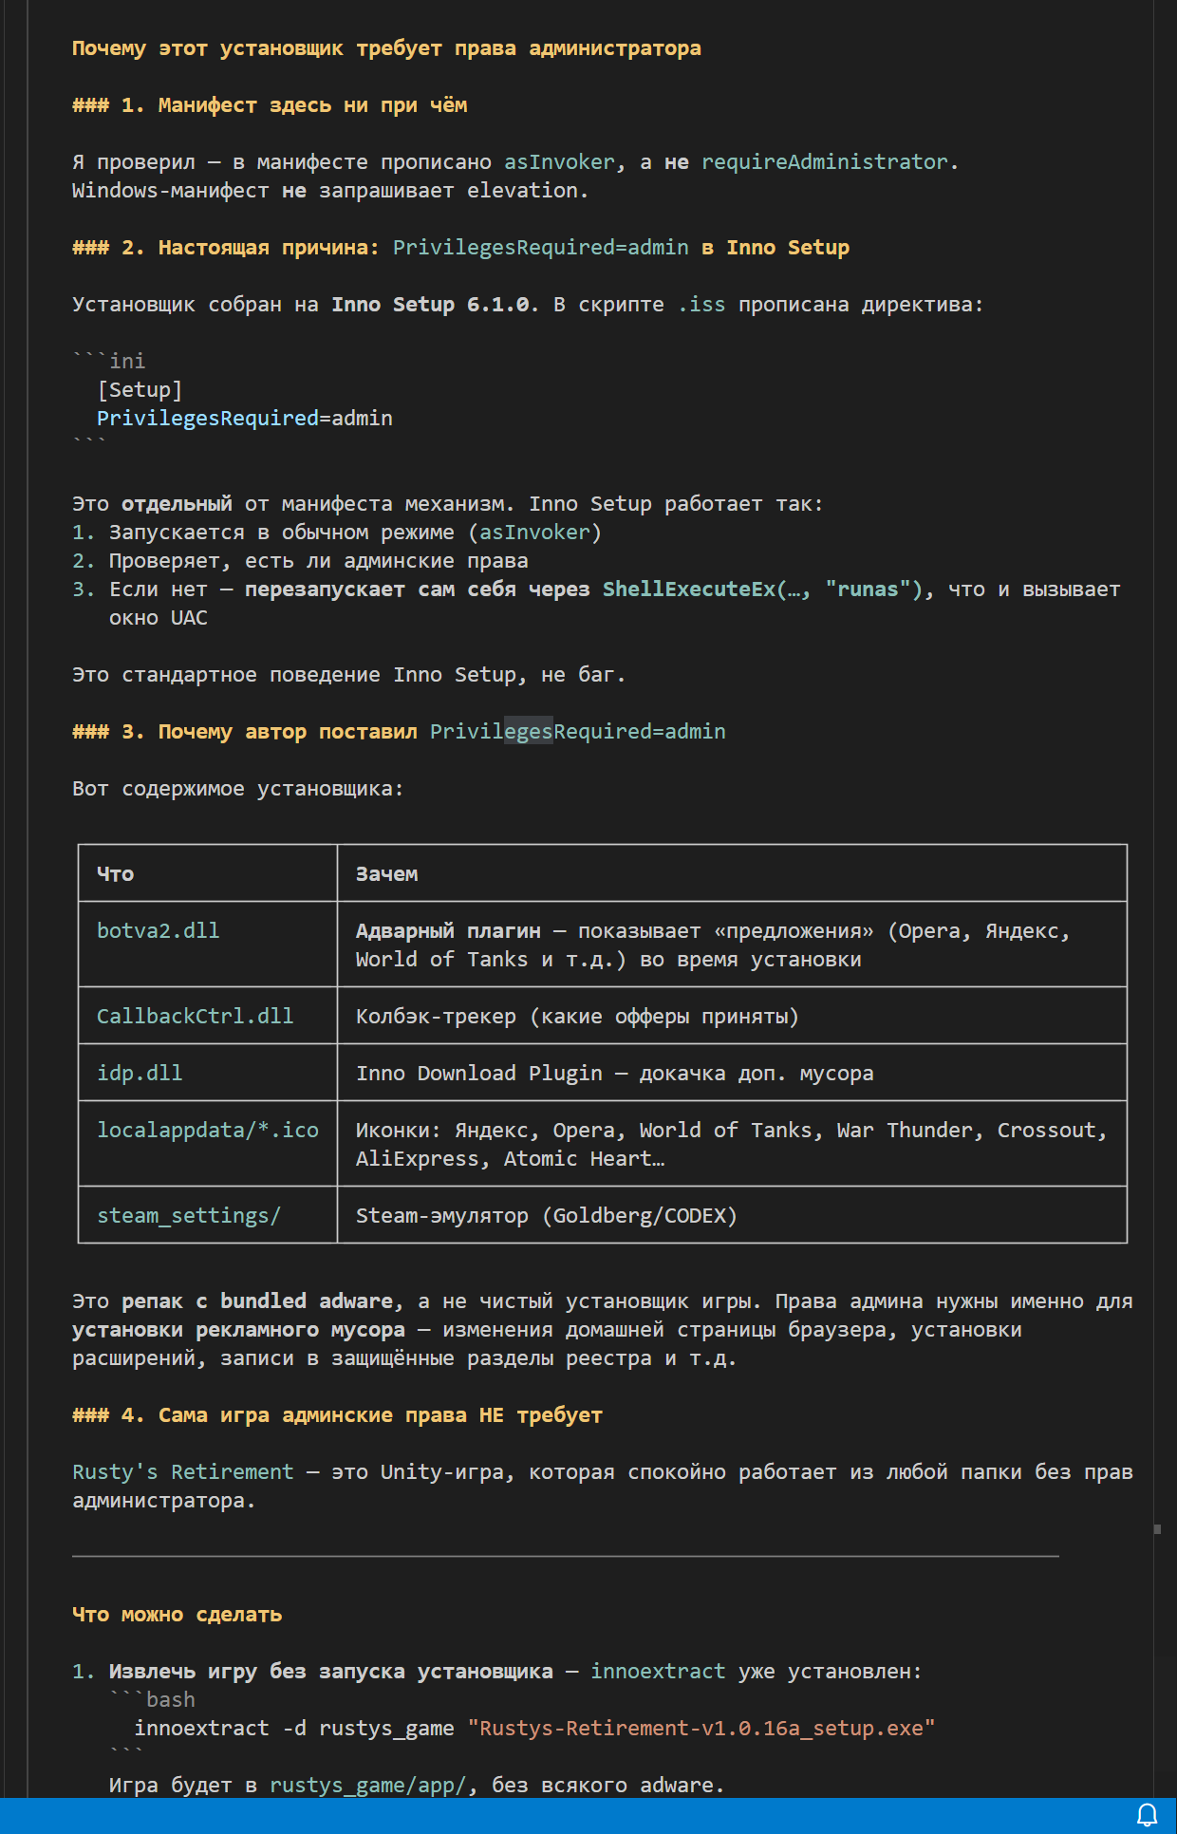Click inline code 'innoextract' in list item
Screen dimensions: 1177x1834
(x=658, y=1672)
